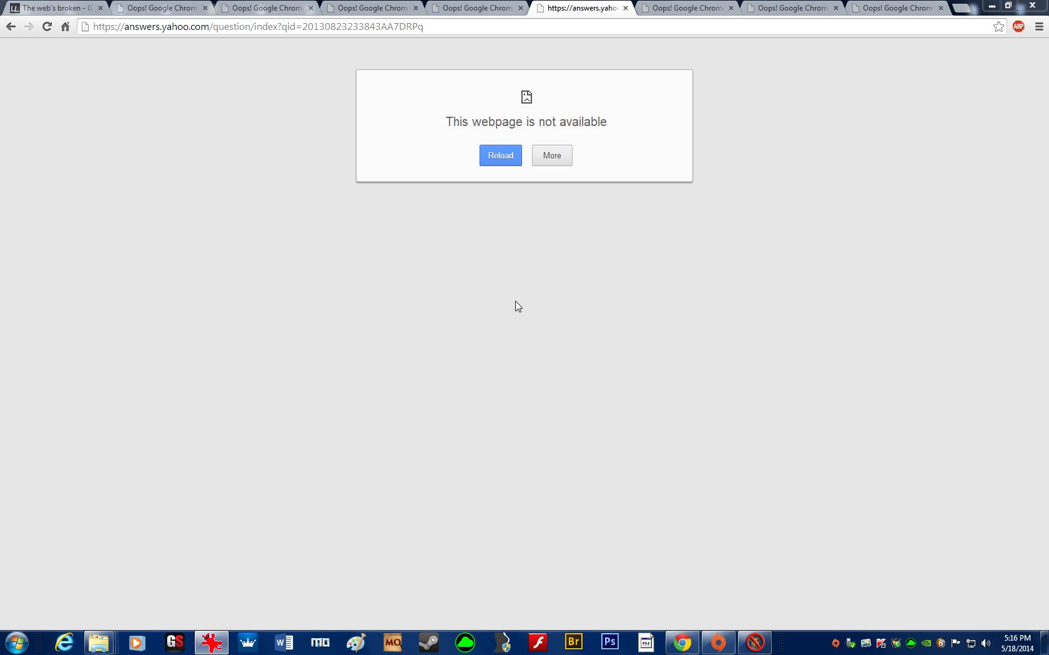Launch Photoshop from the taskbar

coord(610,642)
